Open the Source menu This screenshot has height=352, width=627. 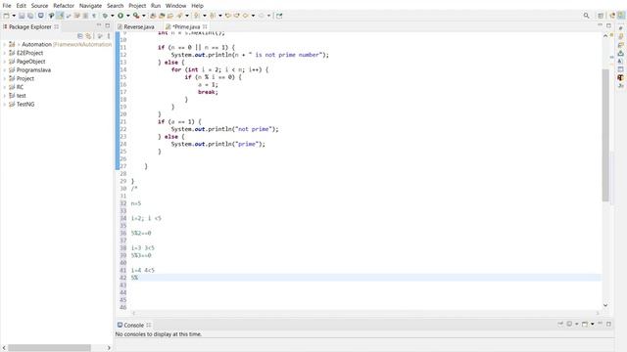39,6
